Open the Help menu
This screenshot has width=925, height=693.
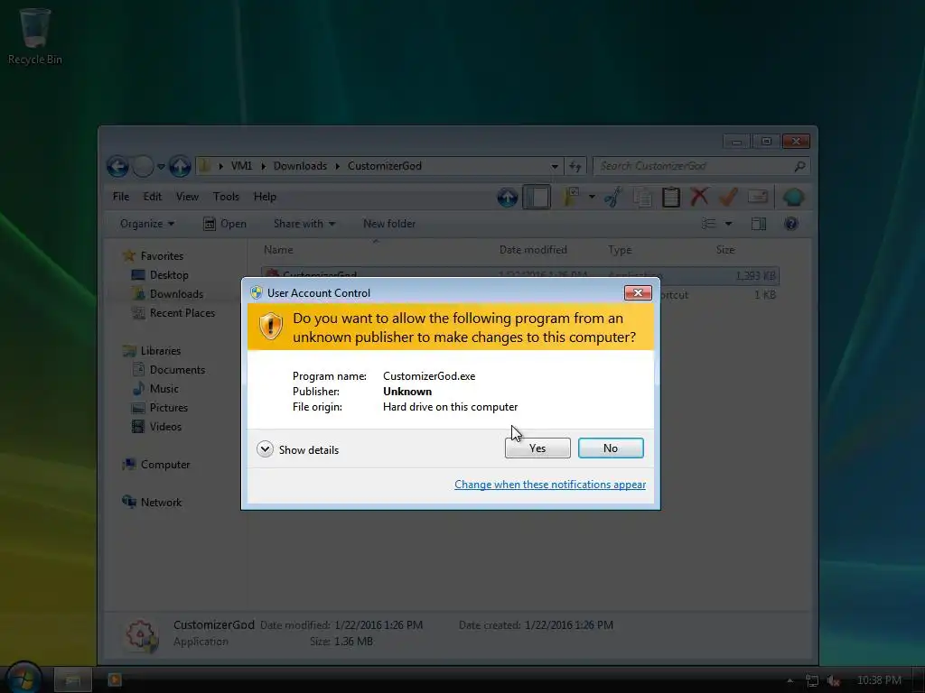click(x=265, y=197)
